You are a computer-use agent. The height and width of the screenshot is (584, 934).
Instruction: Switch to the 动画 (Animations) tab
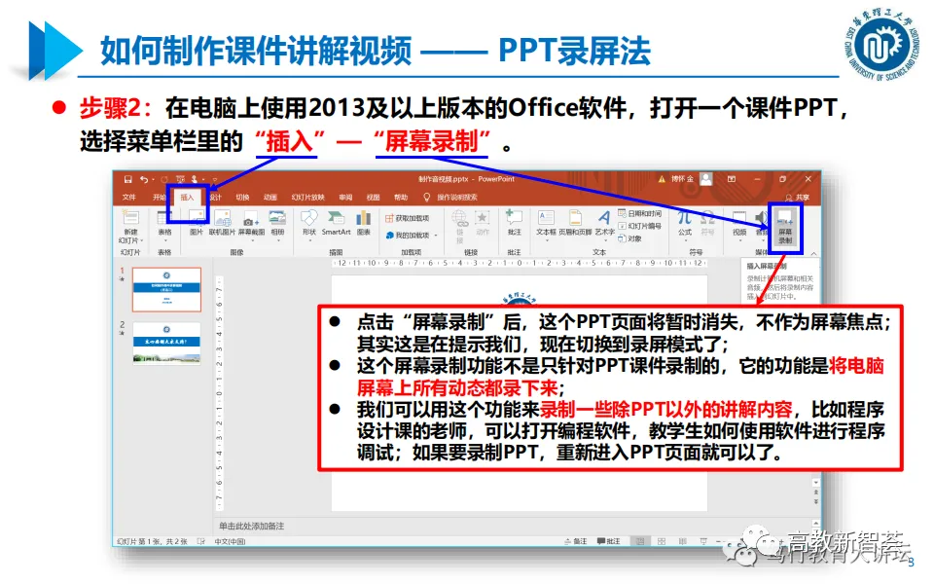click(270, 198)
